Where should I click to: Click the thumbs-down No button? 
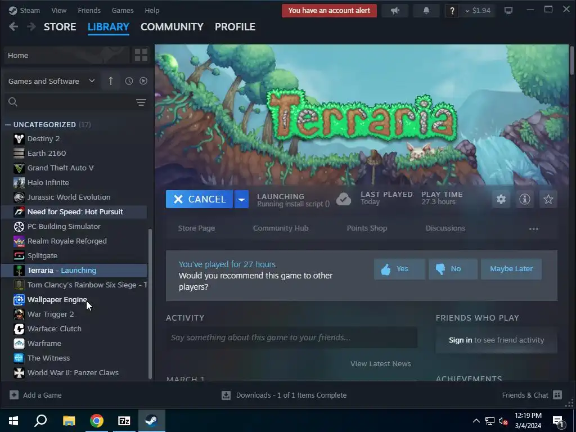coord(453,269)
